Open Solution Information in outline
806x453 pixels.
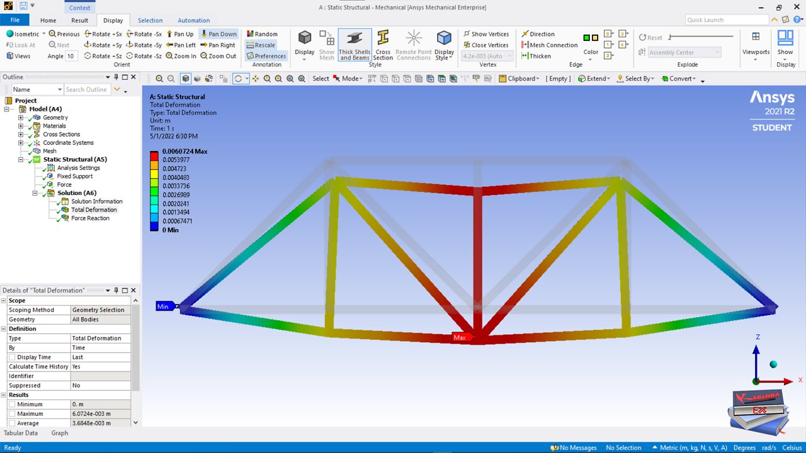click(x=96, y=201)
